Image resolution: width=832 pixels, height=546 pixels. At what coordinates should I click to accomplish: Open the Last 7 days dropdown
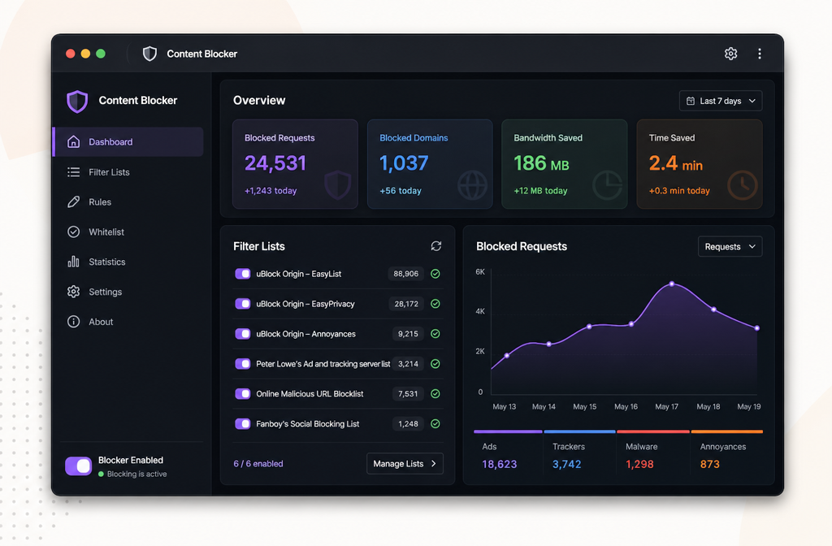pyautogui.click(x=721, y=101)
